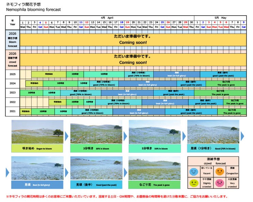Open the photo above 'The peak is gone' label
The width and height of the screenshot is (253, 202).
click(x=154, y=168)
